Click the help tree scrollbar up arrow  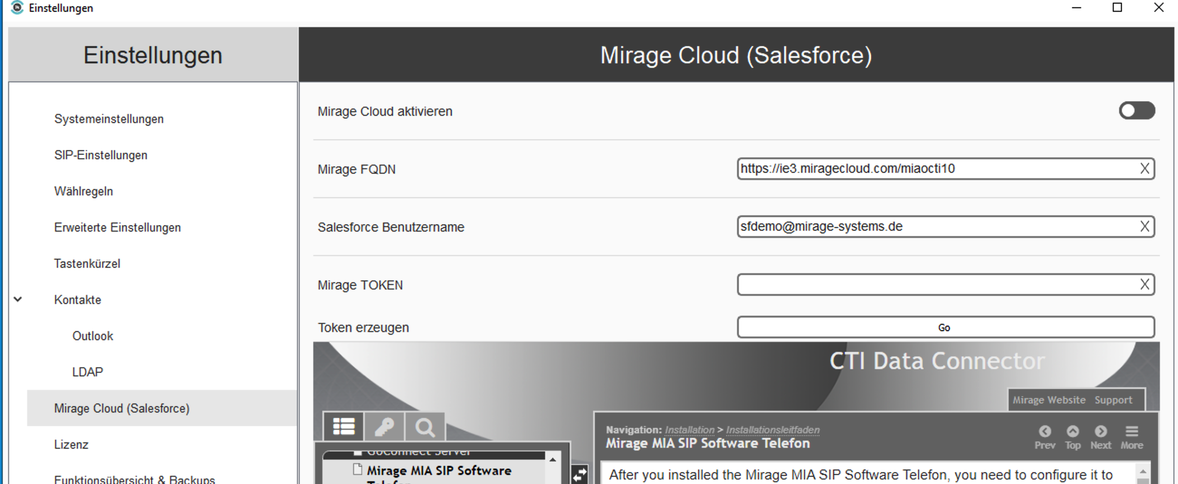click(552, 459)
